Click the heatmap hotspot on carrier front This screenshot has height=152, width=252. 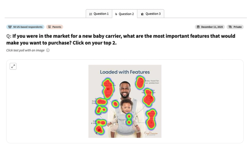(129, 119)
